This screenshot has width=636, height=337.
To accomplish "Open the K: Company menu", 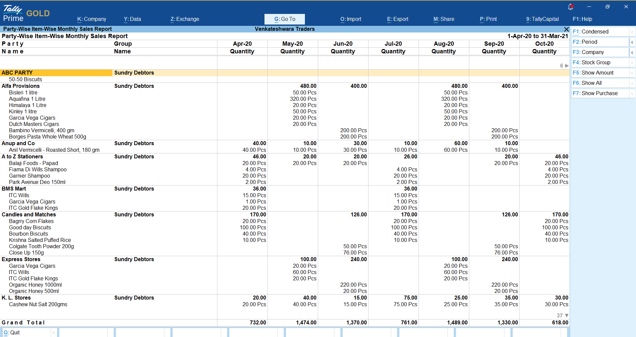I will [x=92, y=19].
